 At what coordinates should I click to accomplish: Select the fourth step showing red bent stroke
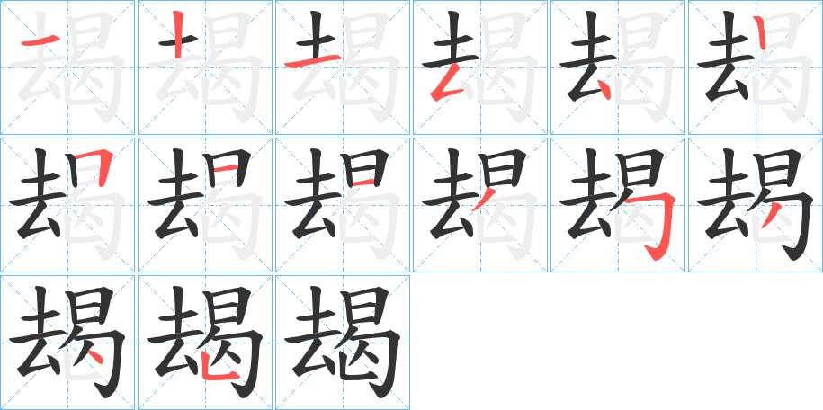point(480,67)
